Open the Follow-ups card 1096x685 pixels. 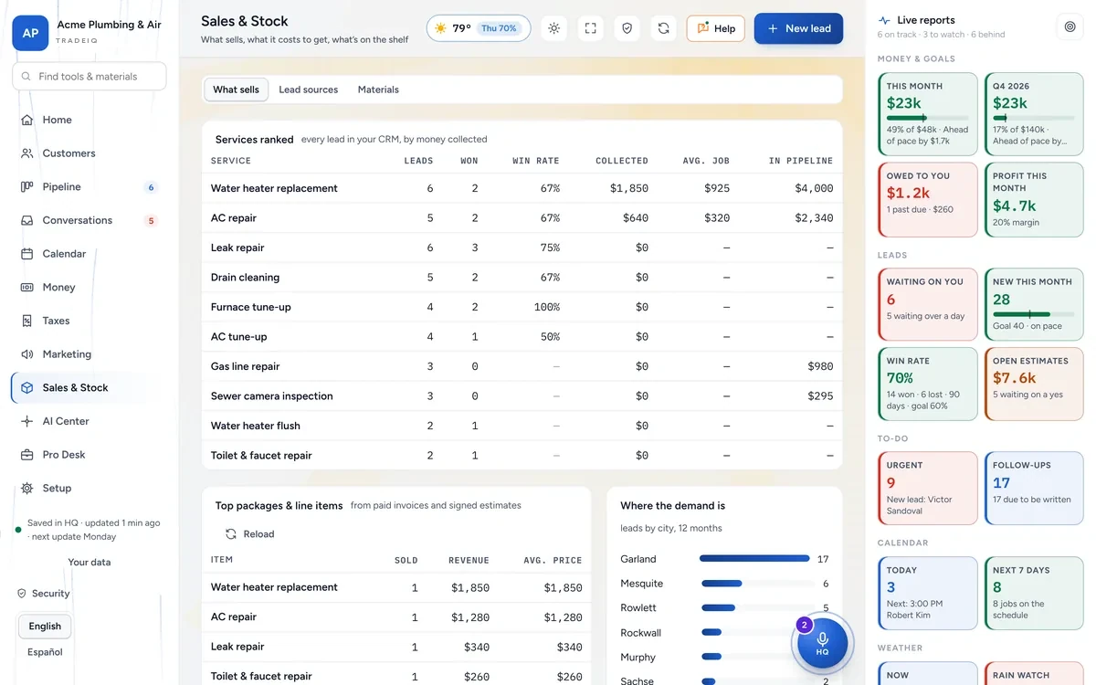tap(1034, 489)
